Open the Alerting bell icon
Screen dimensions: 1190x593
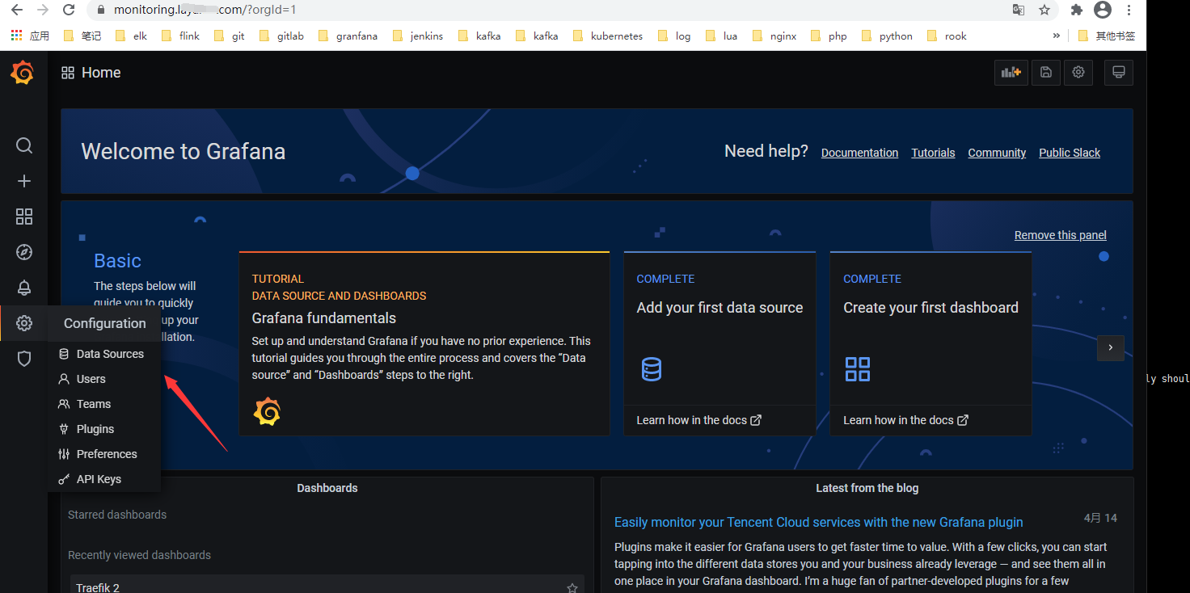click(x=24, y=288)
